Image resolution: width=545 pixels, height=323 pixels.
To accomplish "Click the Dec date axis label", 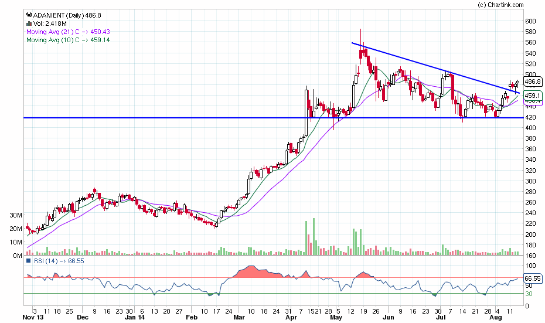I will click(x=83, y=317).
